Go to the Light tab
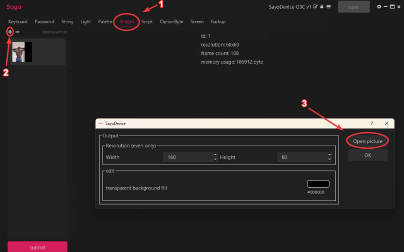This screenshot has width=404, height=252. pyautogui.click(x=86, y=21)
